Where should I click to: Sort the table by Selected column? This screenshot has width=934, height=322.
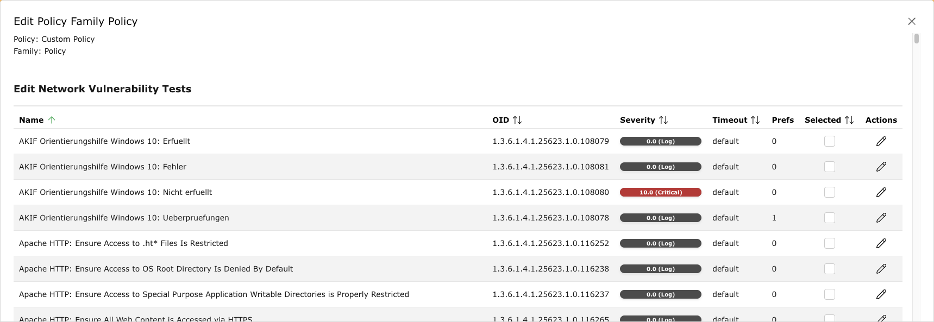pyautogui.click(x=849, y=120)
